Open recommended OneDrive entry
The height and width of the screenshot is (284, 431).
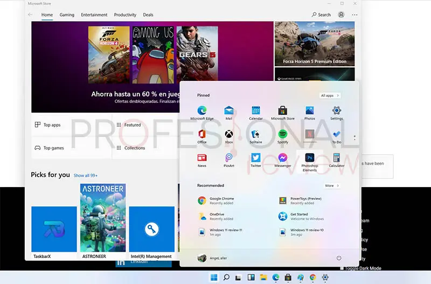click(x=216, y=216)
